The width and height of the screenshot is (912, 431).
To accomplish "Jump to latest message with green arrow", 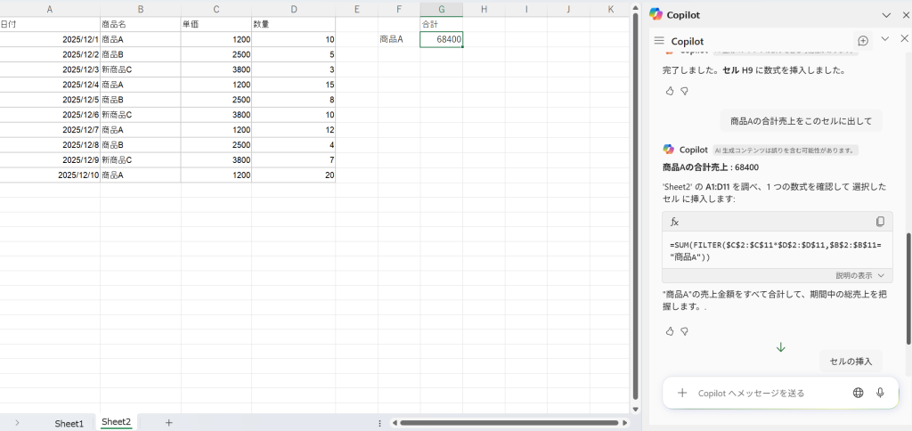I will pos(781,347).
